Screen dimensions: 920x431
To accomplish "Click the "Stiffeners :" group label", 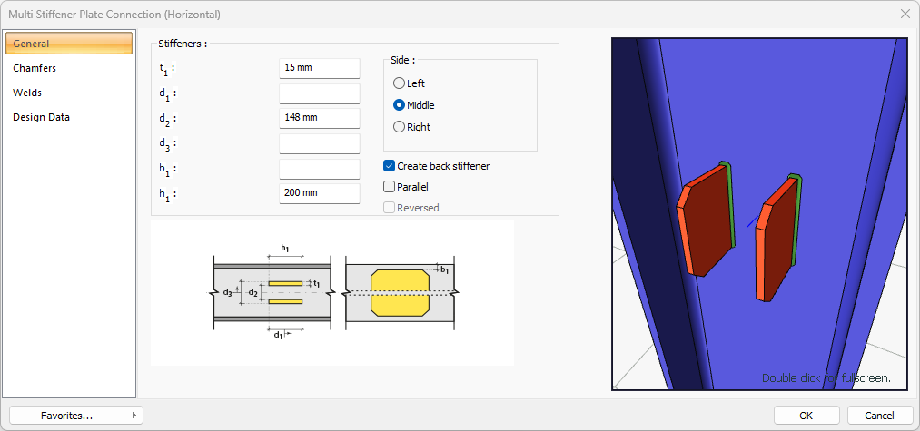I will tap(183, 44).
